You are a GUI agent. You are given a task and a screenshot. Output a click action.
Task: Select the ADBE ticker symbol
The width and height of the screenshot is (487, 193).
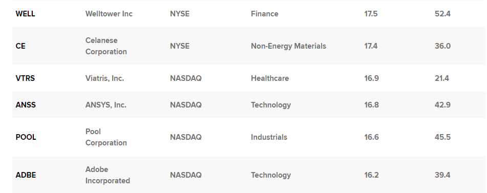[26, 175]
